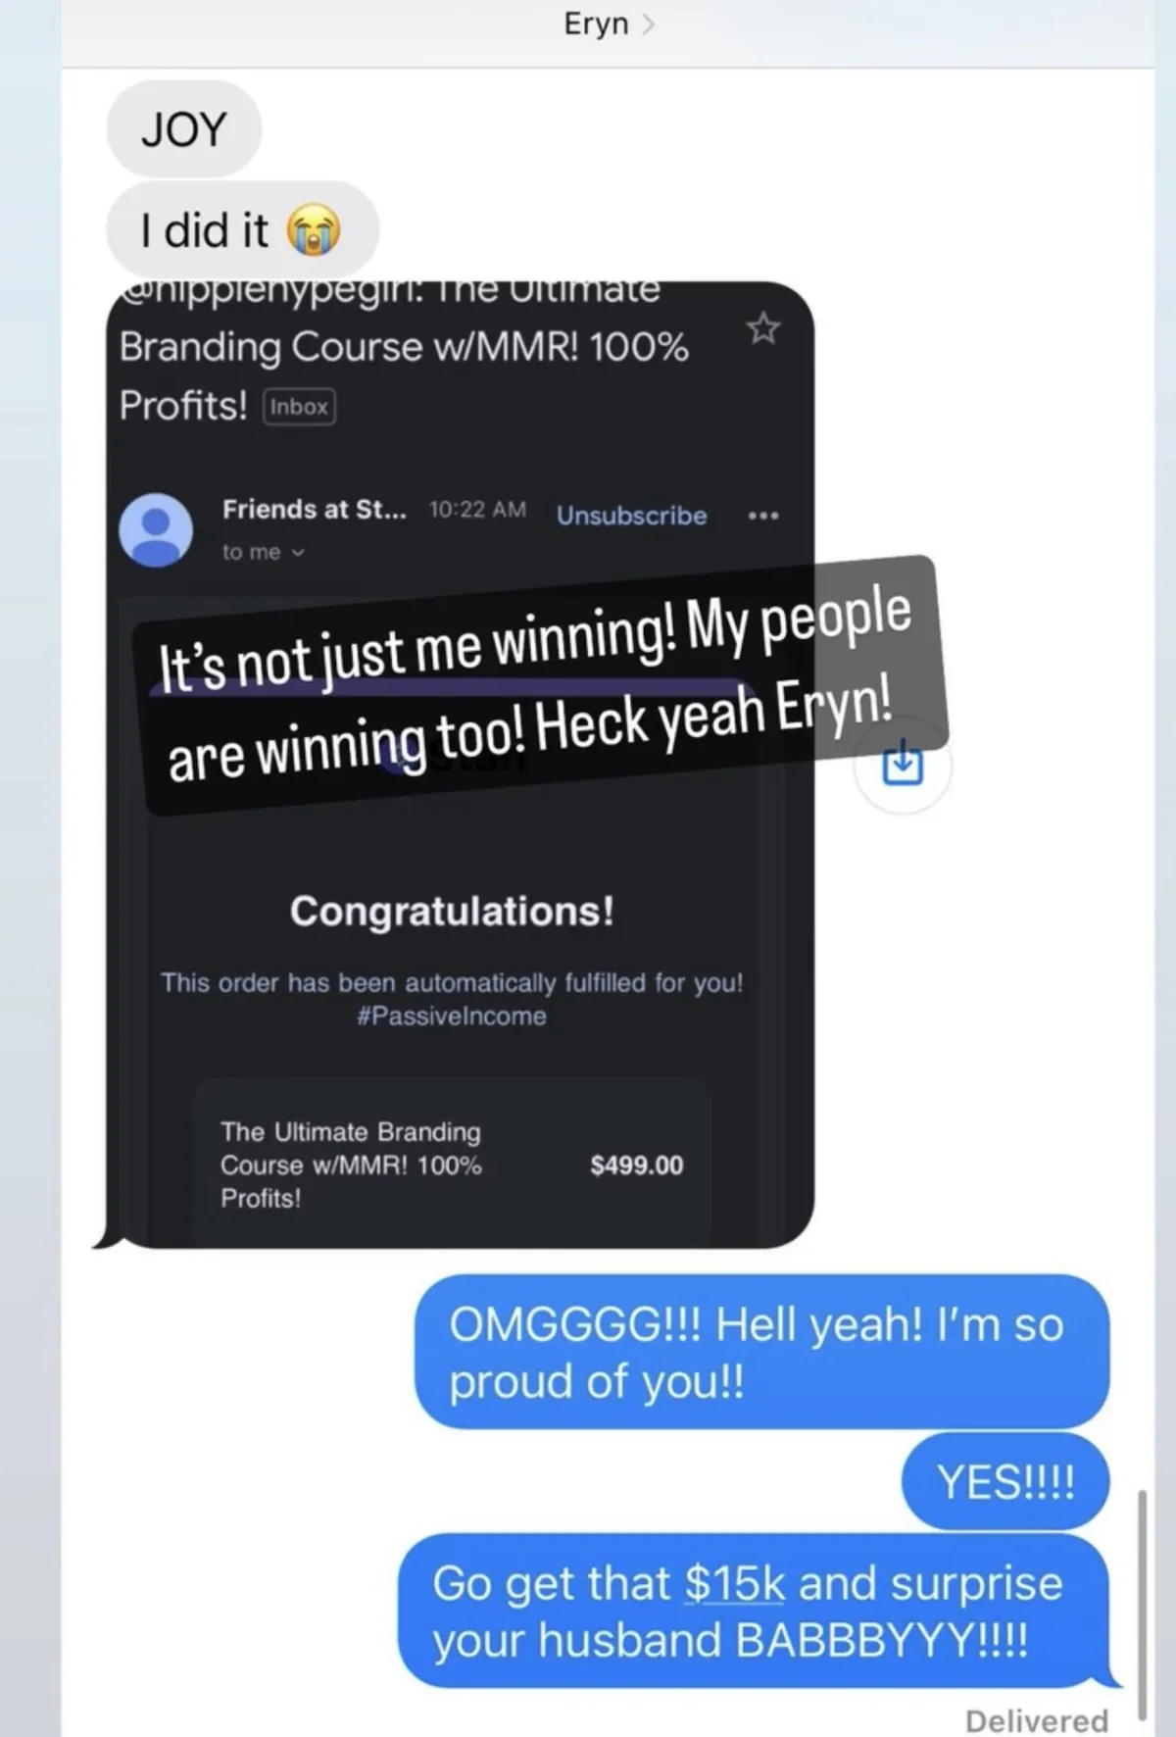Click the Inbox label tag
1176x1737 pixels.
tap(299, 407)
